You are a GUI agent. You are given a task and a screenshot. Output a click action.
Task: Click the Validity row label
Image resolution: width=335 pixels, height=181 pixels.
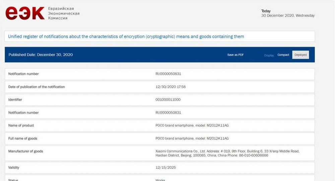pos(14,168)
